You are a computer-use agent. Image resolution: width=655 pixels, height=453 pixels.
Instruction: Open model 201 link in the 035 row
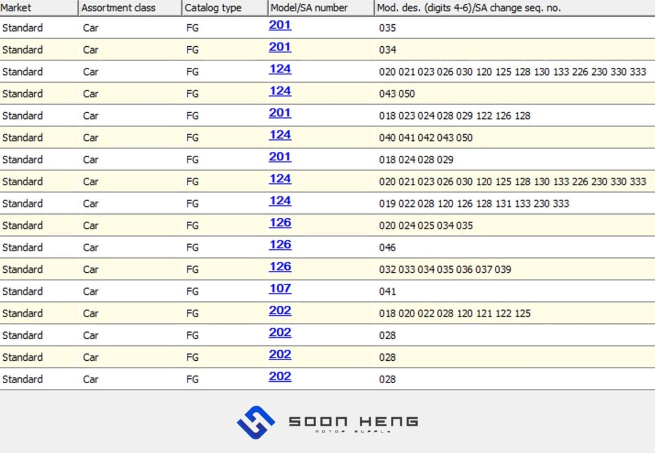(x=280, y=25)
